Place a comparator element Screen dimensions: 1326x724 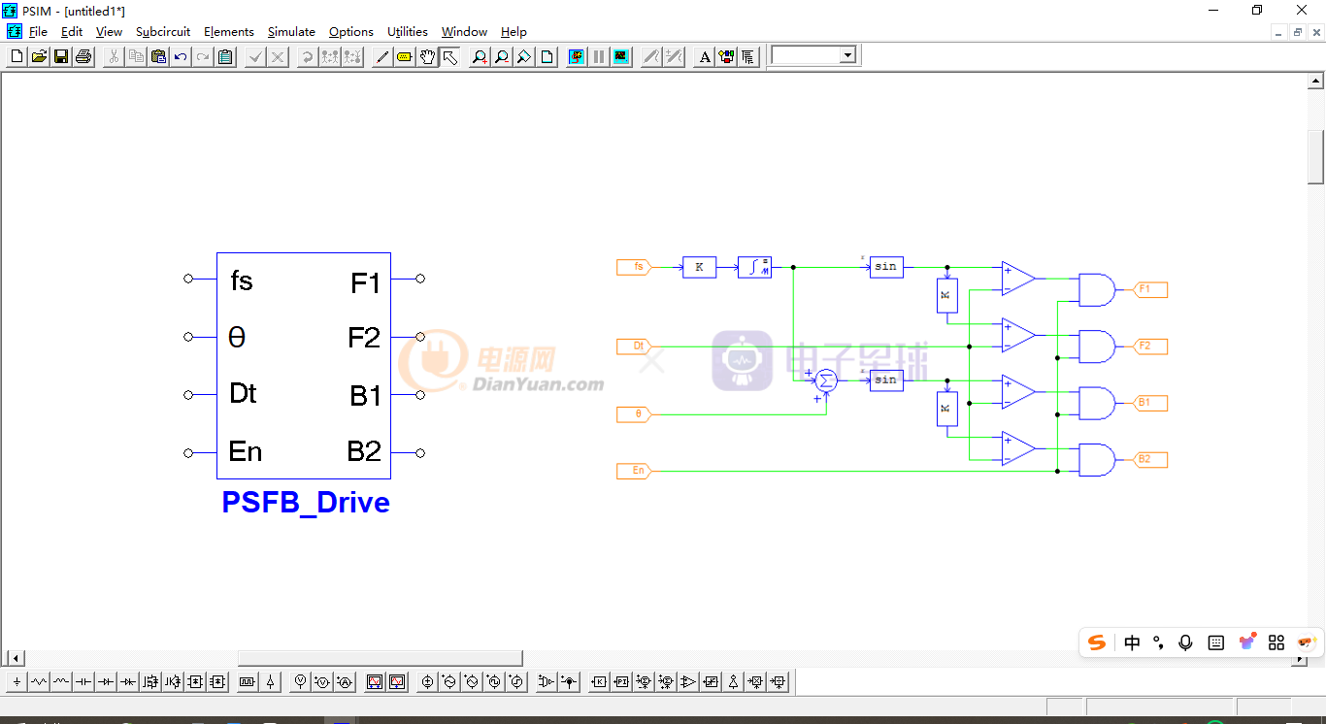click(688, 682)
